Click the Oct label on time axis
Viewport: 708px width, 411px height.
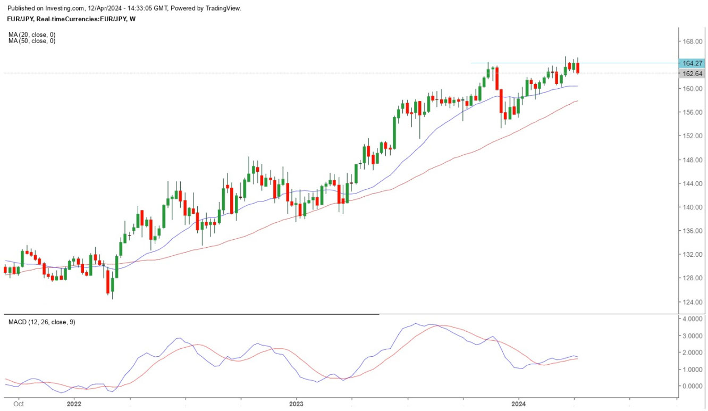pyautogui.click(x=19, y=404)
